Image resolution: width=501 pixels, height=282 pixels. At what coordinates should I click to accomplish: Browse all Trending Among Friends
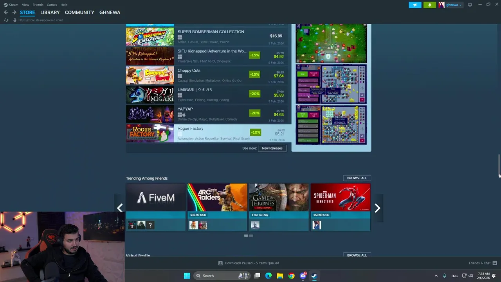pyautogui.click(x=357, y=178)
